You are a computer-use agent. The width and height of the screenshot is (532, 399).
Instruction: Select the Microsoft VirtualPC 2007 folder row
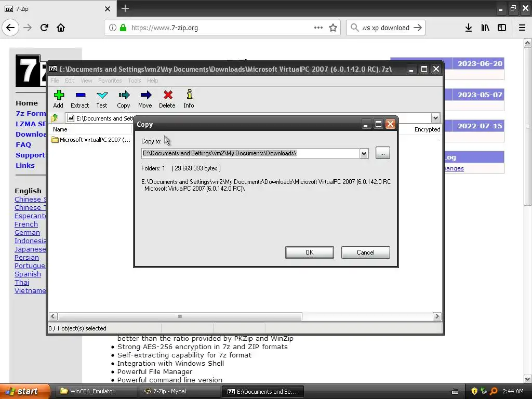tap(91, 140)
